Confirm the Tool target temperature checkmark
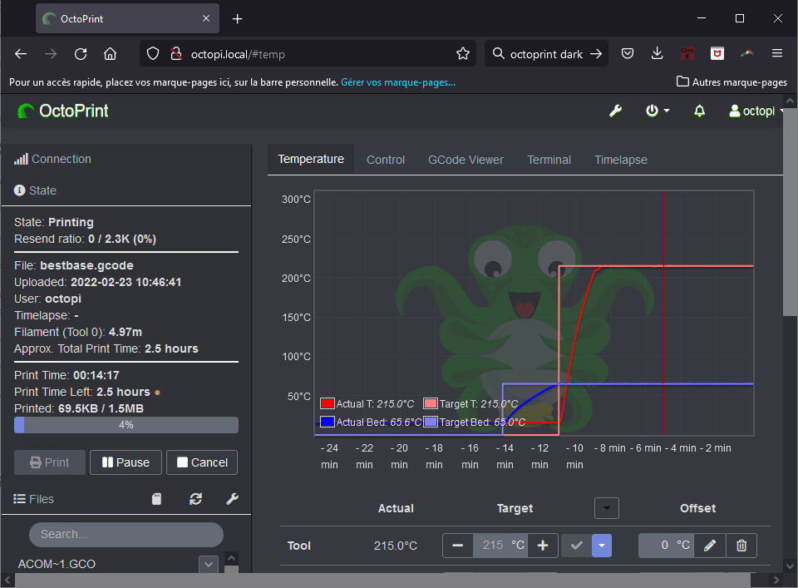Viewport: 798px width, 588px height. pyautogui.click(x=577, y=546)
